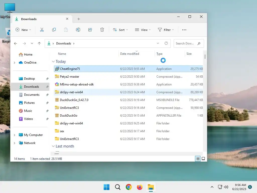Click the Copy icon in toolbar
Viewport: 257px width, 193px height.
[x=54, y=30]
